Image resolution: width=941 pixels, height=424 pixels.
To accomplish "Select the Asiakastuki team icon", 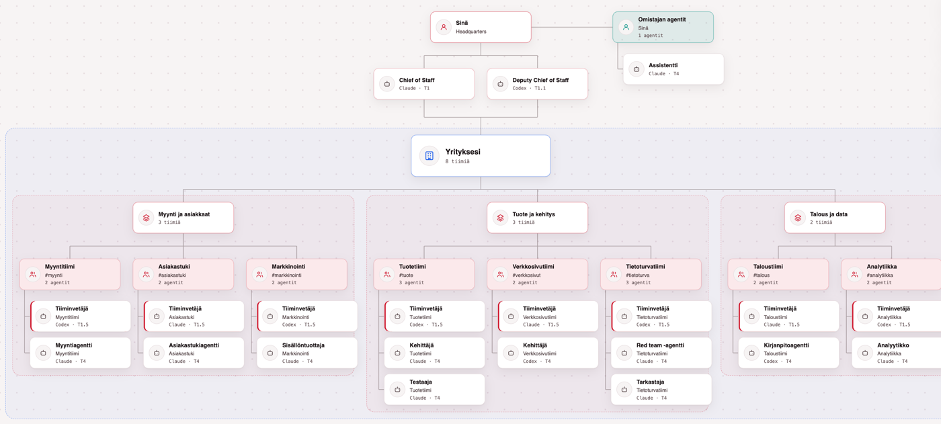I will (x=147, y=274).
